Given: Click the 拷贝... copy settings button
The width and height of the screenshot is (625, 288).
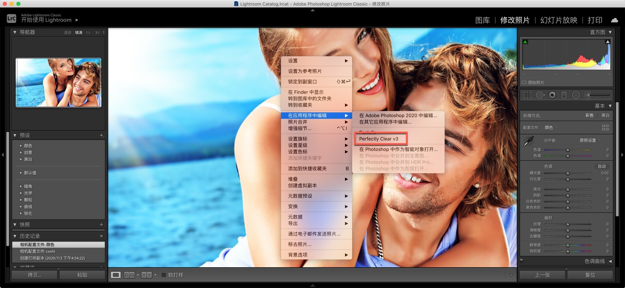Looking at the screenshot, I should click(x=35, y=275).
